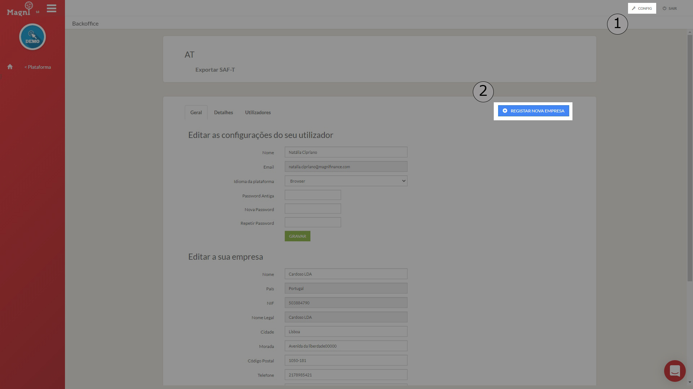
Task: Open the chat support bubble
Action: [675, 371]
